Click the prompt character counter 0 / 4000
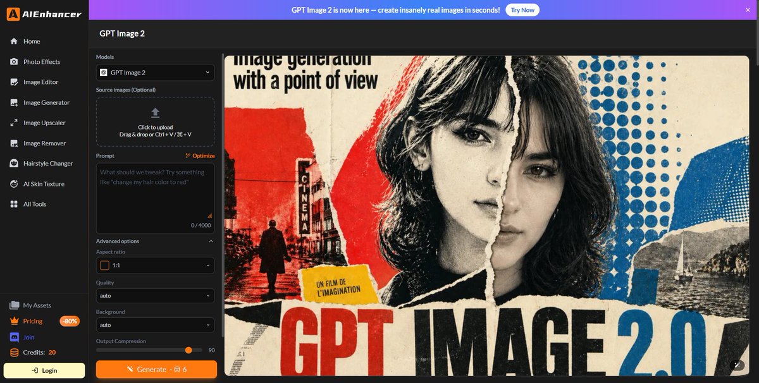The width and height of the screenshot is (759, 383). [x=201, y=226]
